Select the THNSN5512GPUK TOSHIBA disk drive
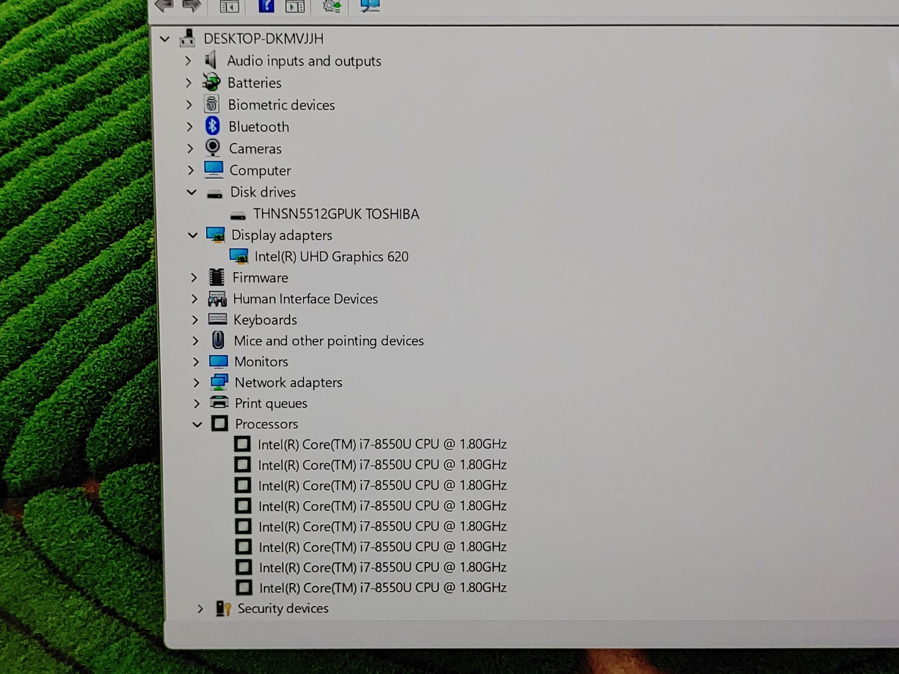899x674 pixels. (335, 214)
